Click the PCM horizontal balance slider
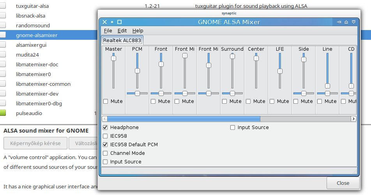This screenshot has height=195, width=371. 137,94
